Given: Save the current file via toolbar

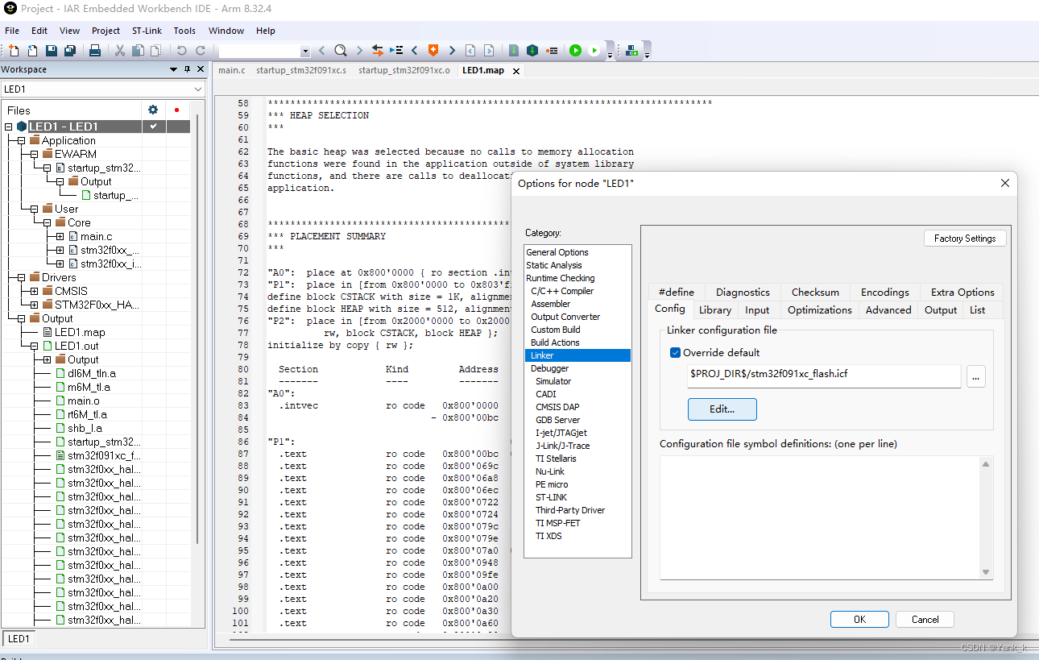Looking at the screenshot, I should tap(52, 51).
